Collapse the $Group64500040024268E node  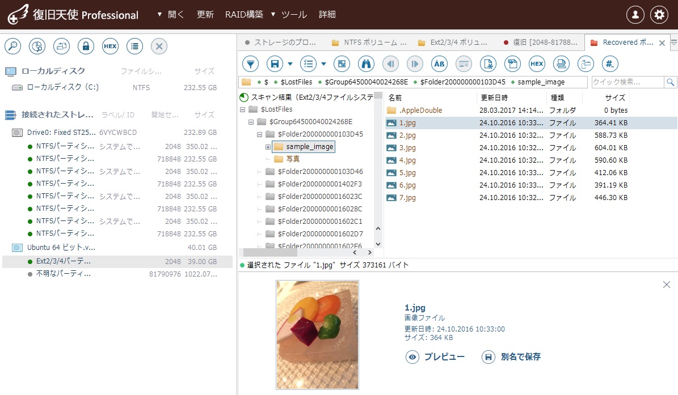pos(251,122)
